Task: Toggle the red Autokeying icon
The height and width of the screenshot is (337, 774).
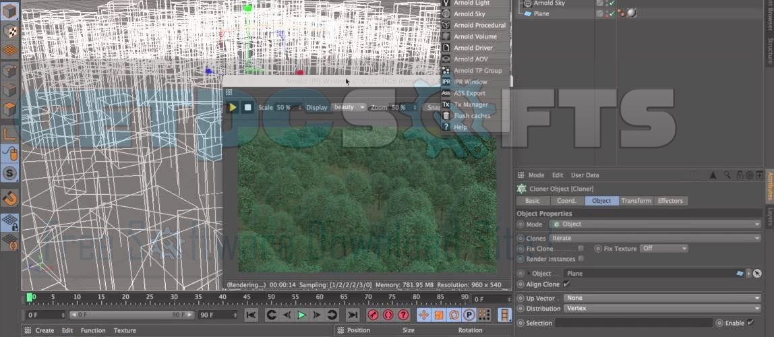Action: [388, 315]
